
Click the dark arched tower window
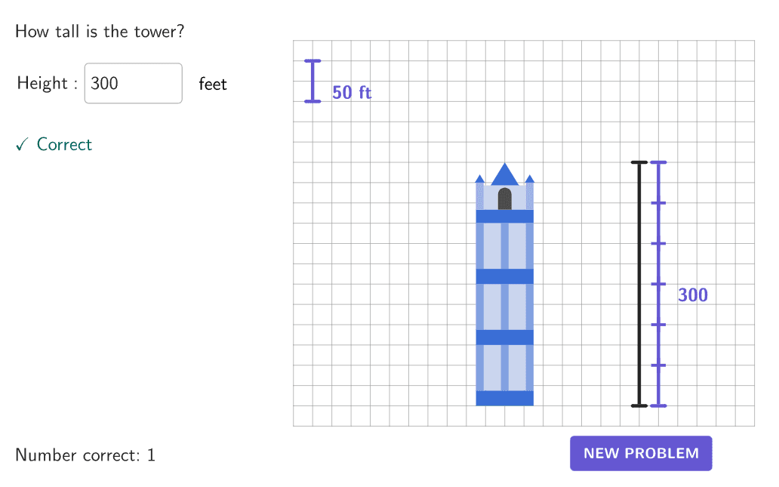pyautogui.click(x=505, y=199)
